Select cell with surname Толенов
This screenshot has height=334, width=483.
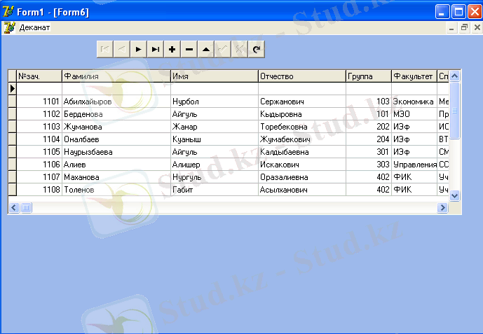(116, 190)
